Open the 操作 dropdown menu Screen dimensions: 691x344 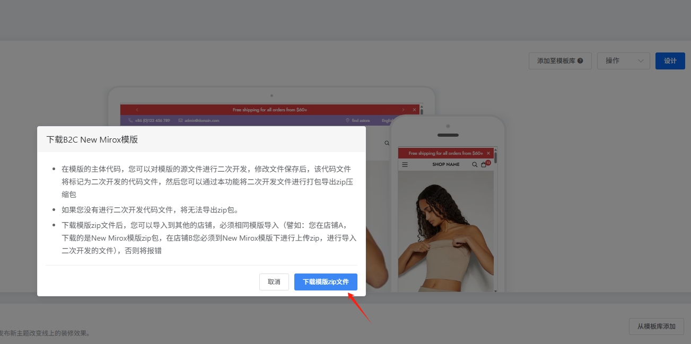point(623,61)
